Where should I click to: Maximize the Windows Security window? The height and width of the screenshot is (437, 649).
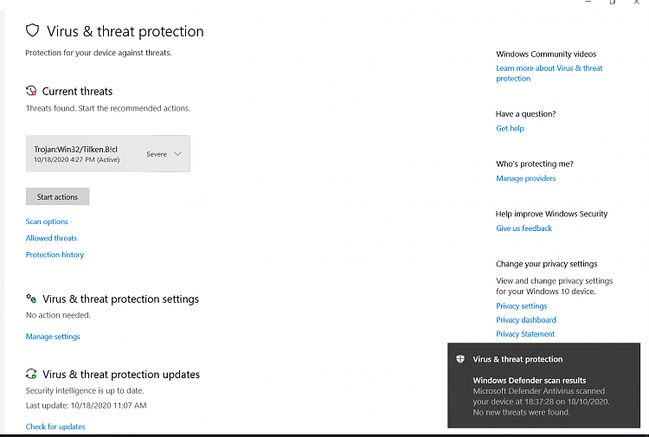612,2
